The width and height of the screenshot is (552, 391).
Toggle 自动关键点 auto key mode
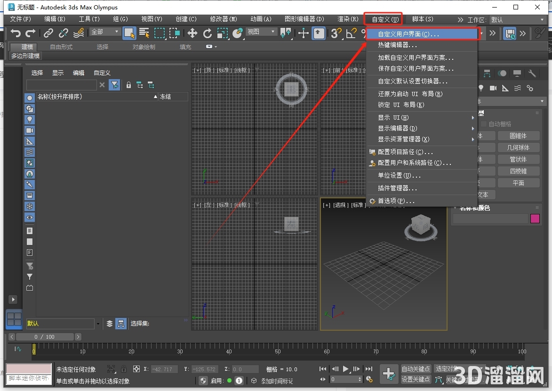point(416,369)
